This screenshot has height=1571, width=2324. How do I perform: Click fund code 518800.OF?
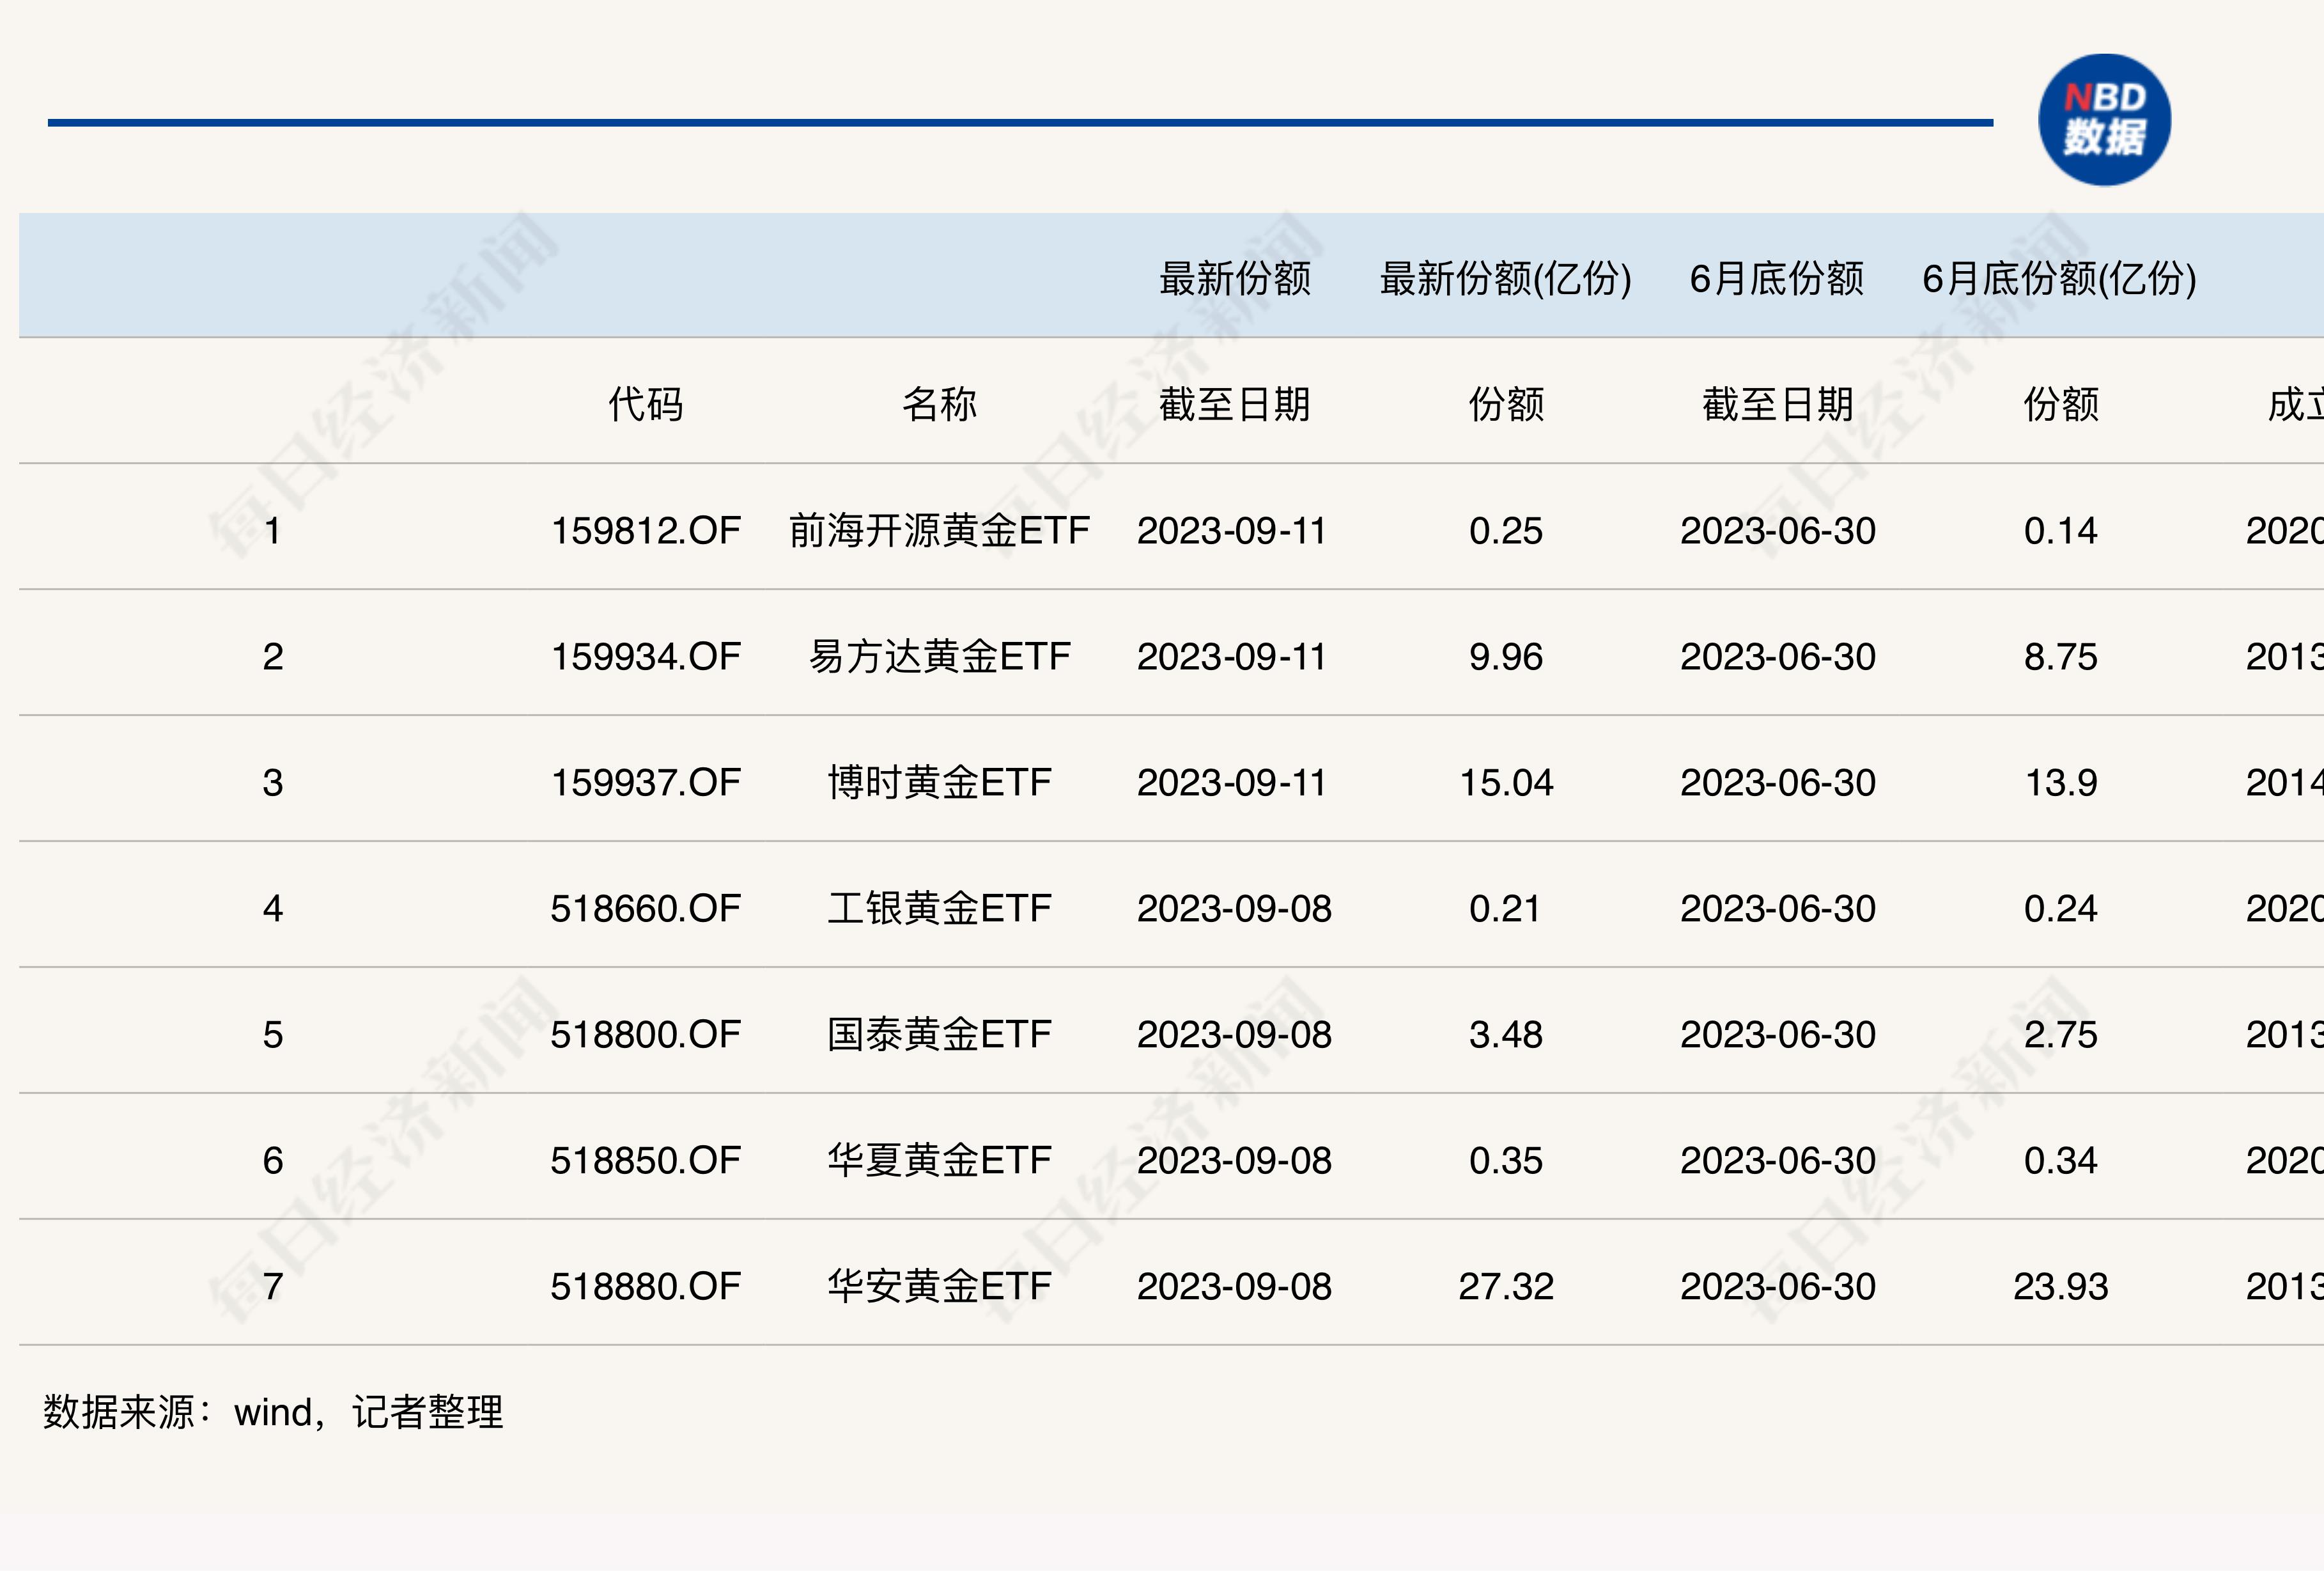pos(646,1035)
